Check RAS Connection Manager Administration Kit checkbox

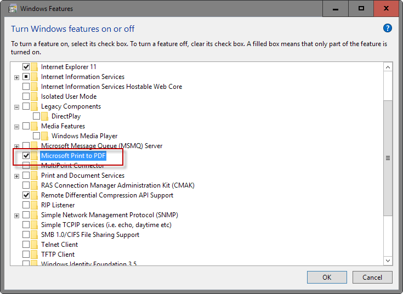26,185
